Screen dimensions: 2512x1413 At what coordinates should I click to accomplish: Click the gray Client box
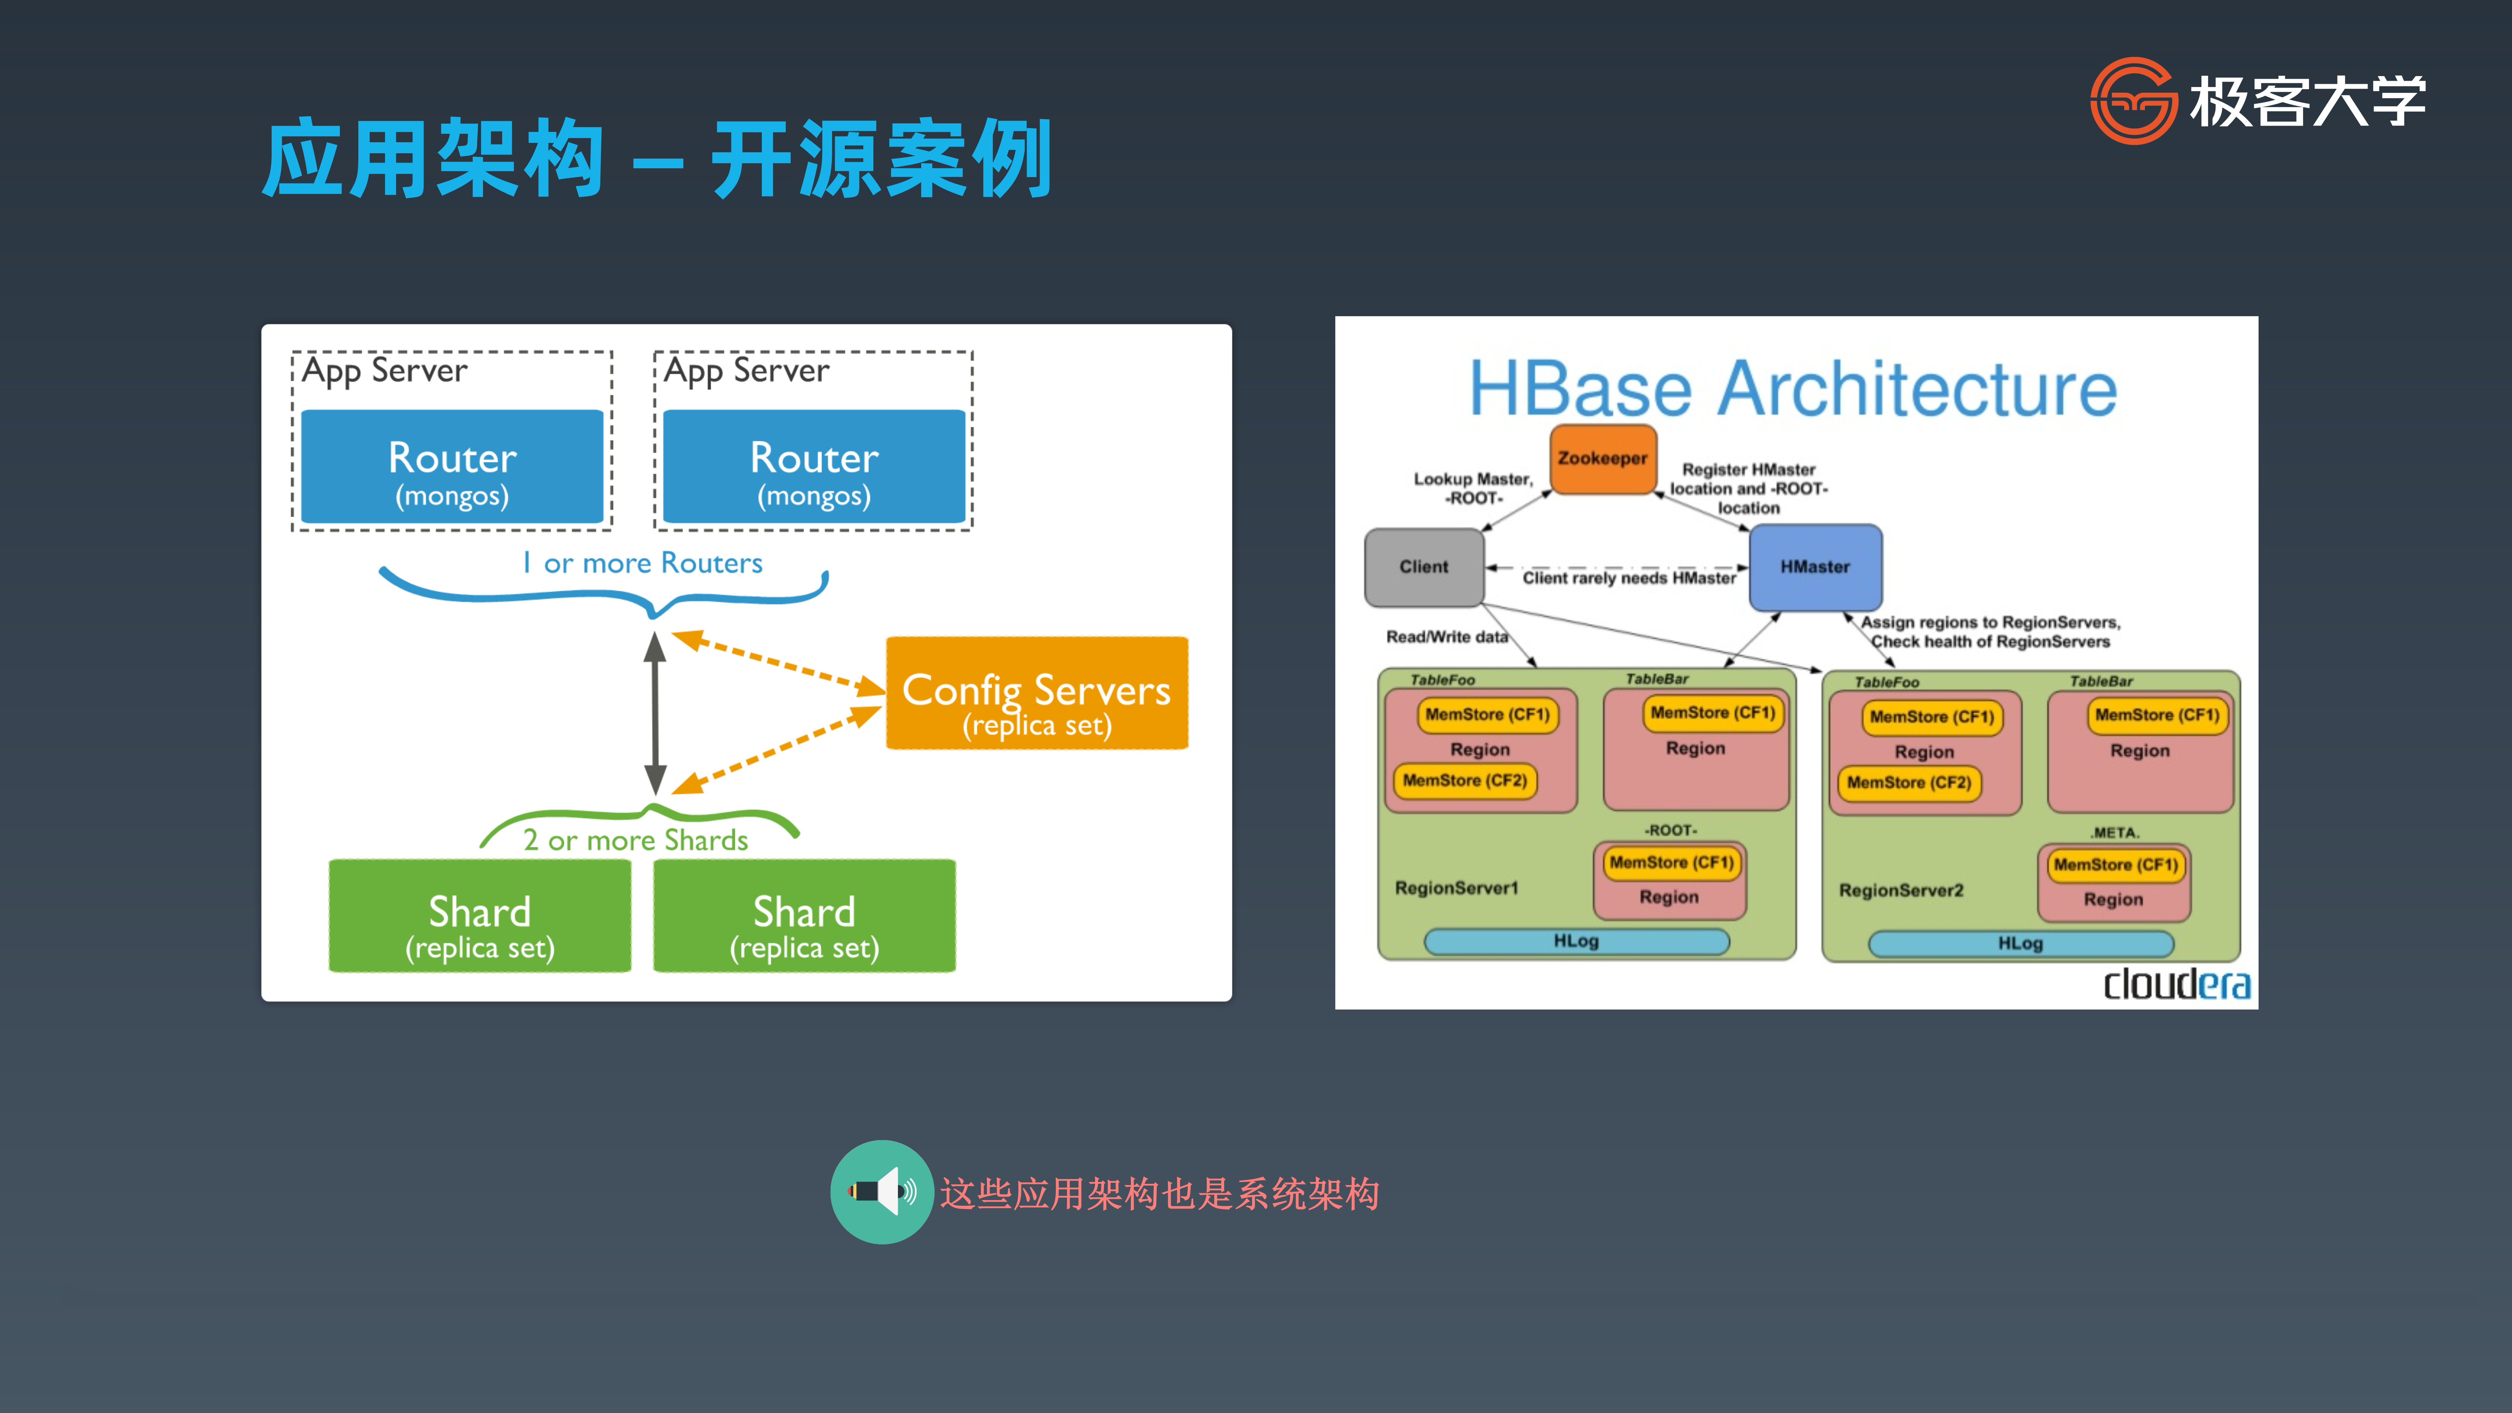point(1424,566)
